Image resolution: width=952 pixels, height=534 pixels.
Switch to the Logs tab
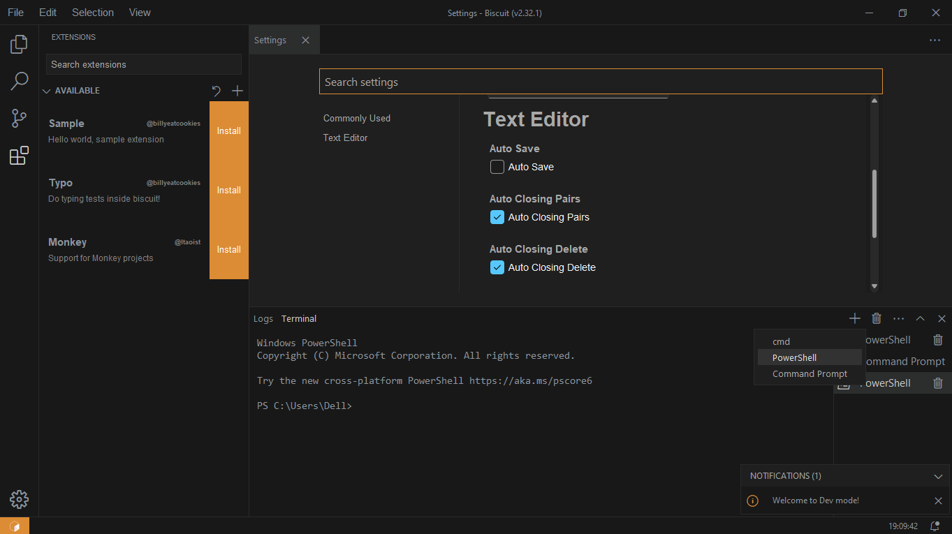(263, 318)
